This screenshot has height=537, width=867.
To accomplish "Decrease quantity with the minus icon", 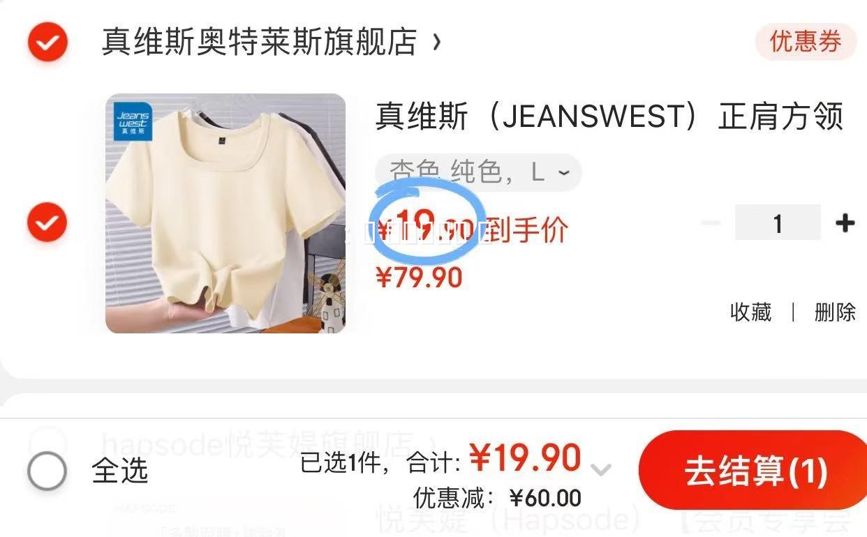I will [711, 223].
